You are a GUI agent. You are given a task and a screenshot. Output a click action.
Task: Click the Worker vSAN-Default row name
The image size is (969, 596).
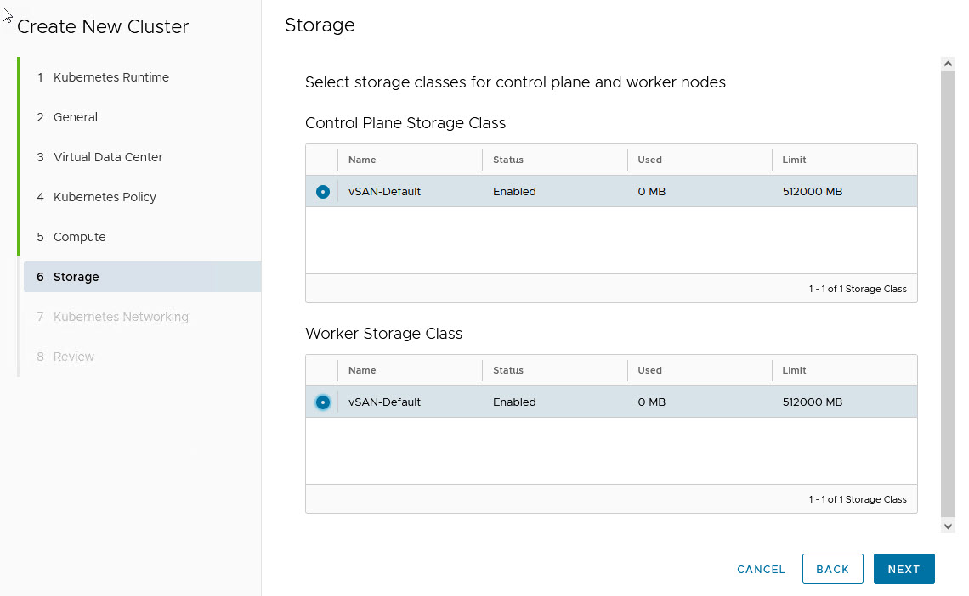[x=385, y=402]
